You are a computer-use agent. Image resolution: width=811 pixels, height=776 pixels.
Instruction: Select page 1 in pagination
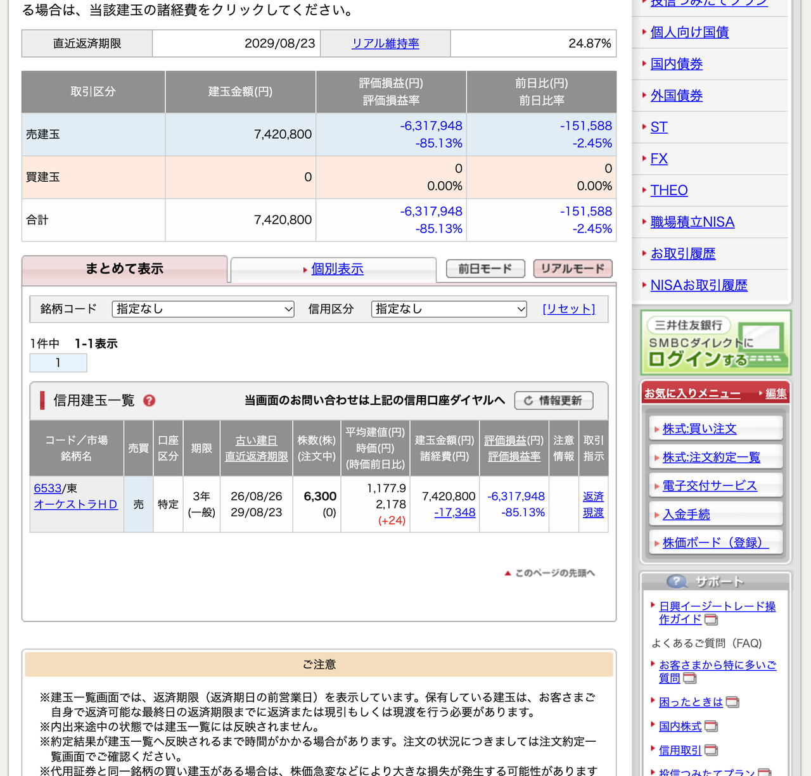[58, 363]
